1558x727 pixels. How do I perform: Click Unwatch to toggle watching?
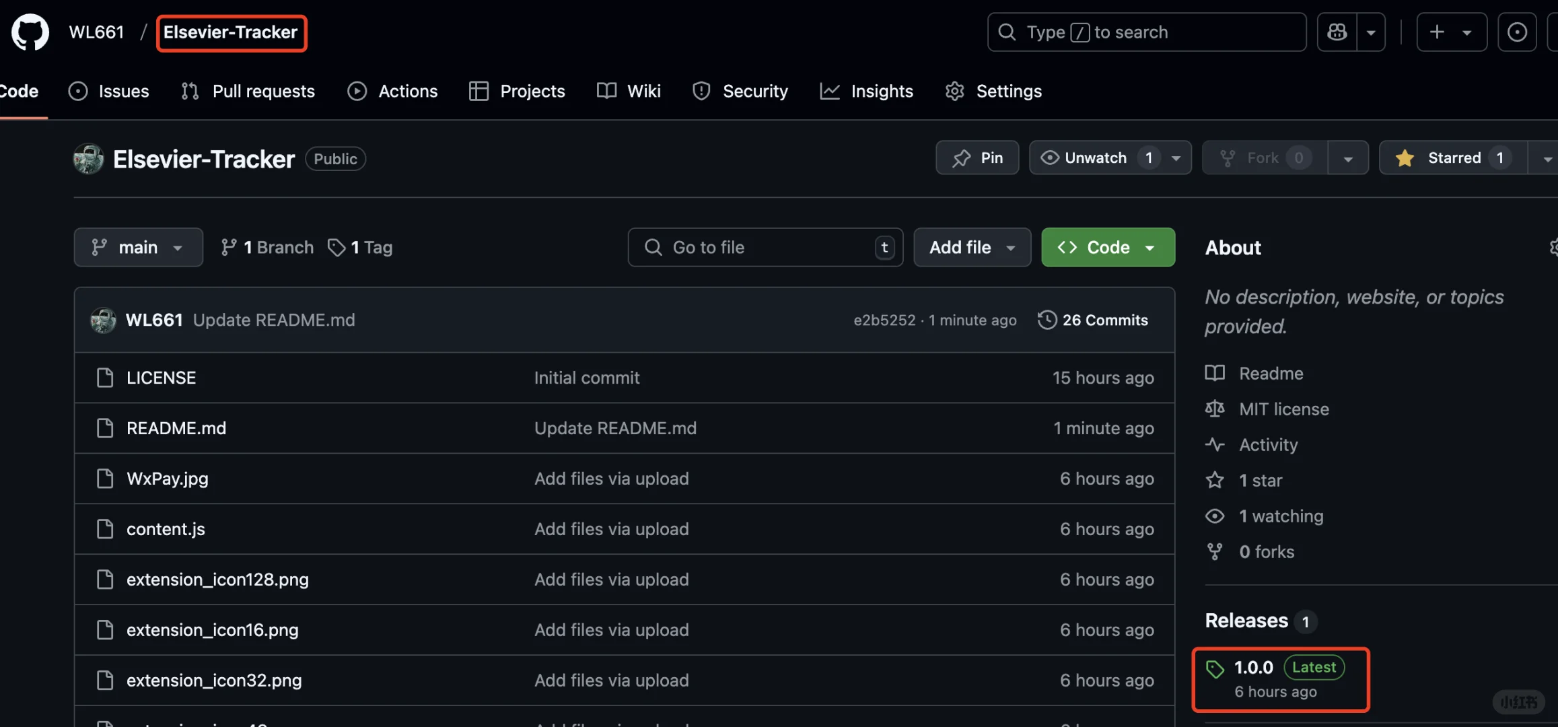tap(1094, 158)
